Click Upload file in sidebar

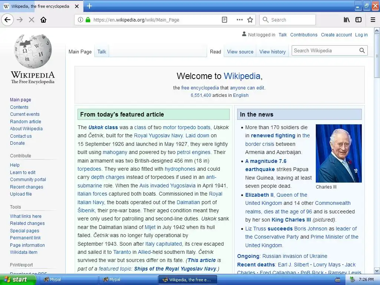pyautogui.click(x=21, y=194)
